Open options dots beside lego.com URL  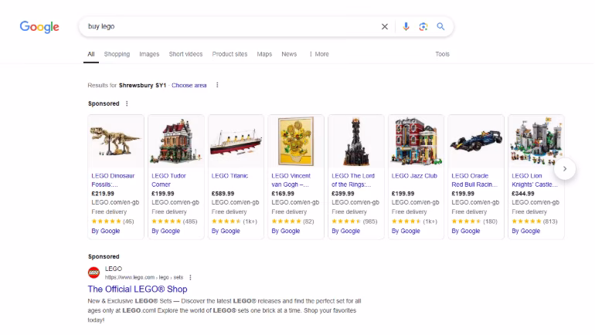191,277
